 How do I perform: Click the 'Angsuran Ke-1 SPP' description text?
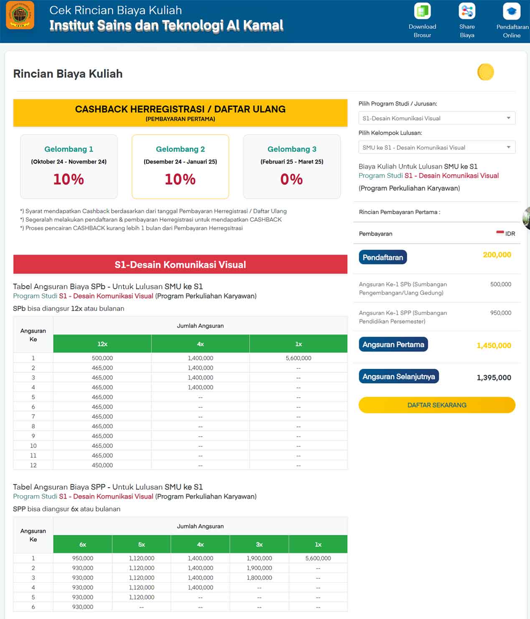403,317
